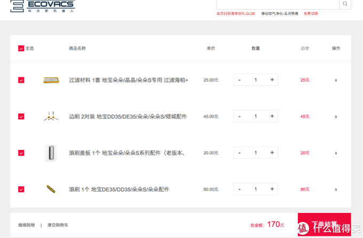Open product name 边刷 2对装
363x238 pixels.
[128, 116]
